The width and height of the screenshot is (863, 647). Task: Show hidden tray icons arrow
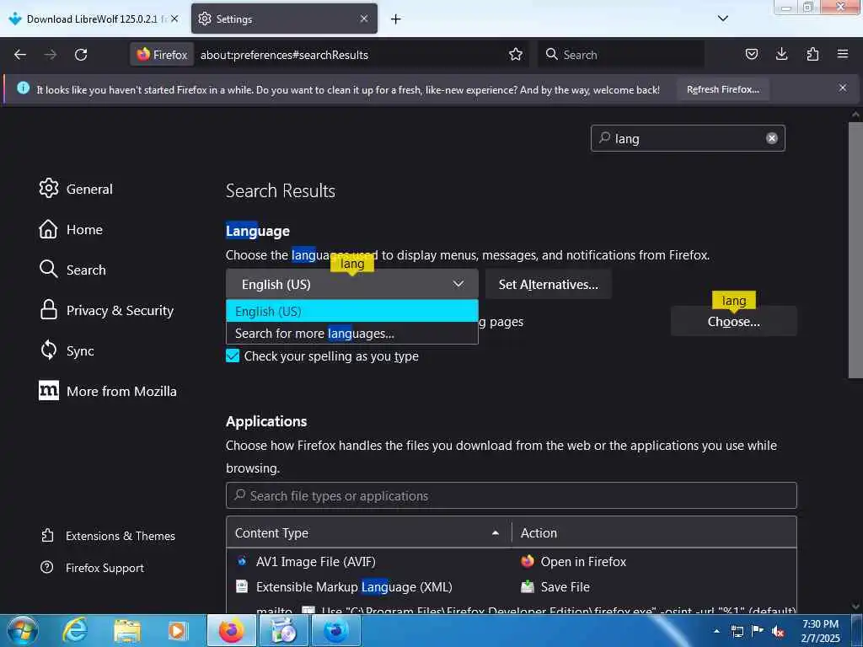tap(716, 631)
